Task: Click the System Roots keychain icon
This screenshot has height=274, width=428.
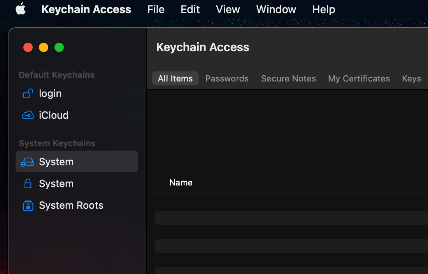Action: [28, 205]
